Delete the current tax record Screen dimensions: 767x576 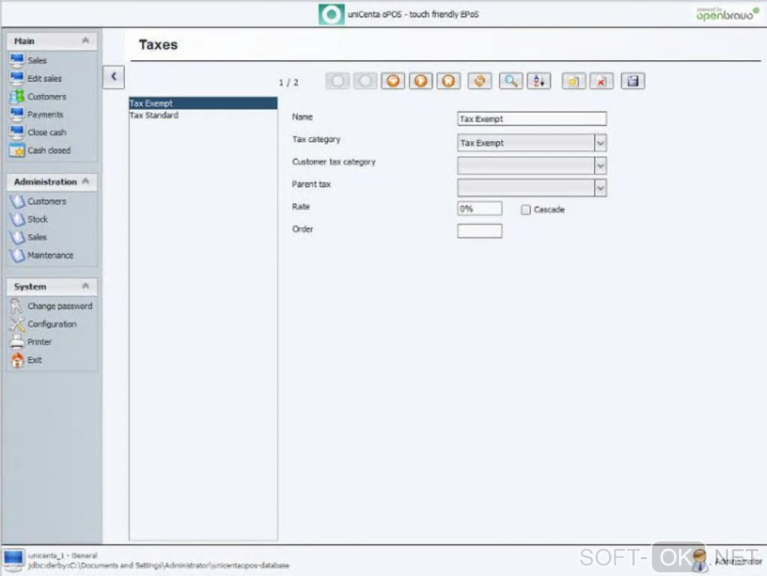coord(601,80)
